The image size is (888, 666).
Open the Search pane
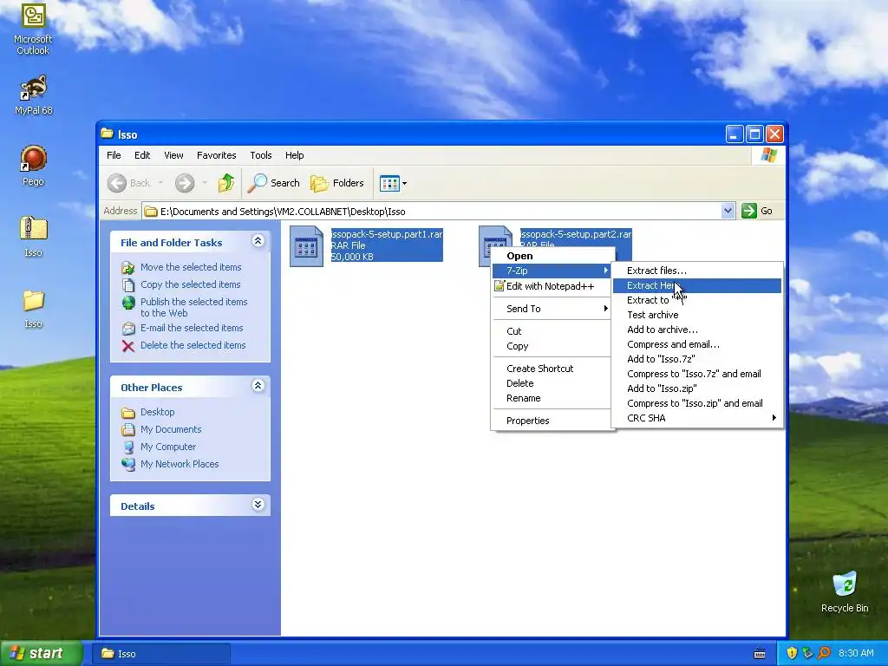[274, 183]
